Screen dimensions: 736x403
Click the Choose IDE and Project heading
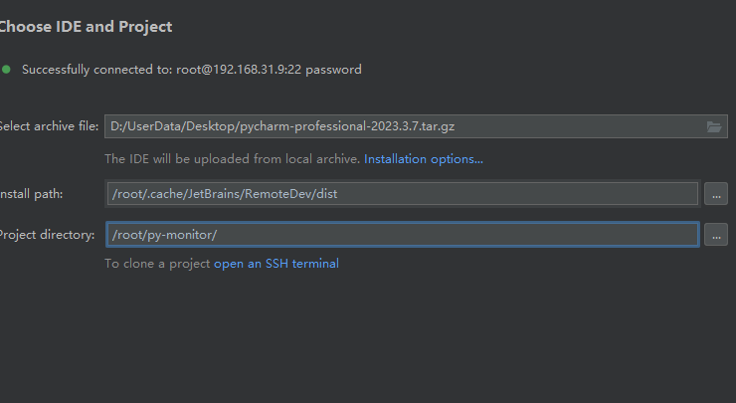pos(85,27)
